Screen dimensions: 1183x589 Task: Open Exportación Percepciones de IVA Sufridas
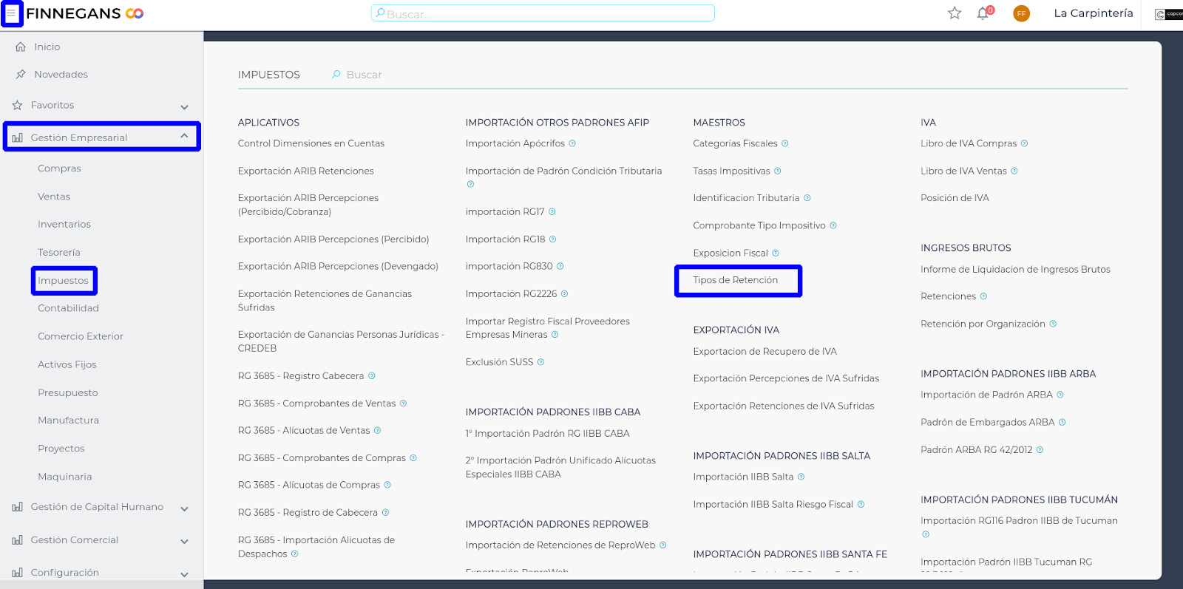(786, 378)
